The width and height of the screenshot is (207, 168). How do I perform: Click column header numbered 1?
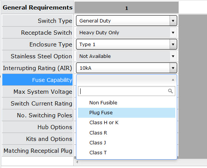coord(126,8)
